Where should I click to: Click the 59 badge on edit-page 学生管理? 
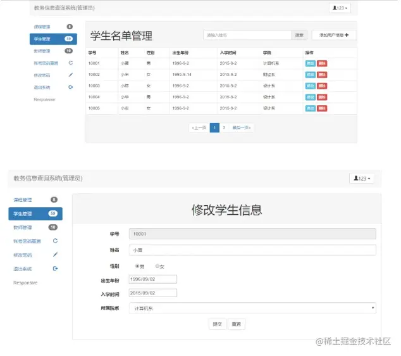point(53,213)
